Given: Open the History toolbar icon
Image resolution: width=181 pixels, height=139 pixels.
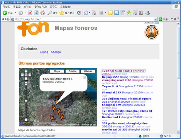Looking at the screenshot, I should click(79, 13).
